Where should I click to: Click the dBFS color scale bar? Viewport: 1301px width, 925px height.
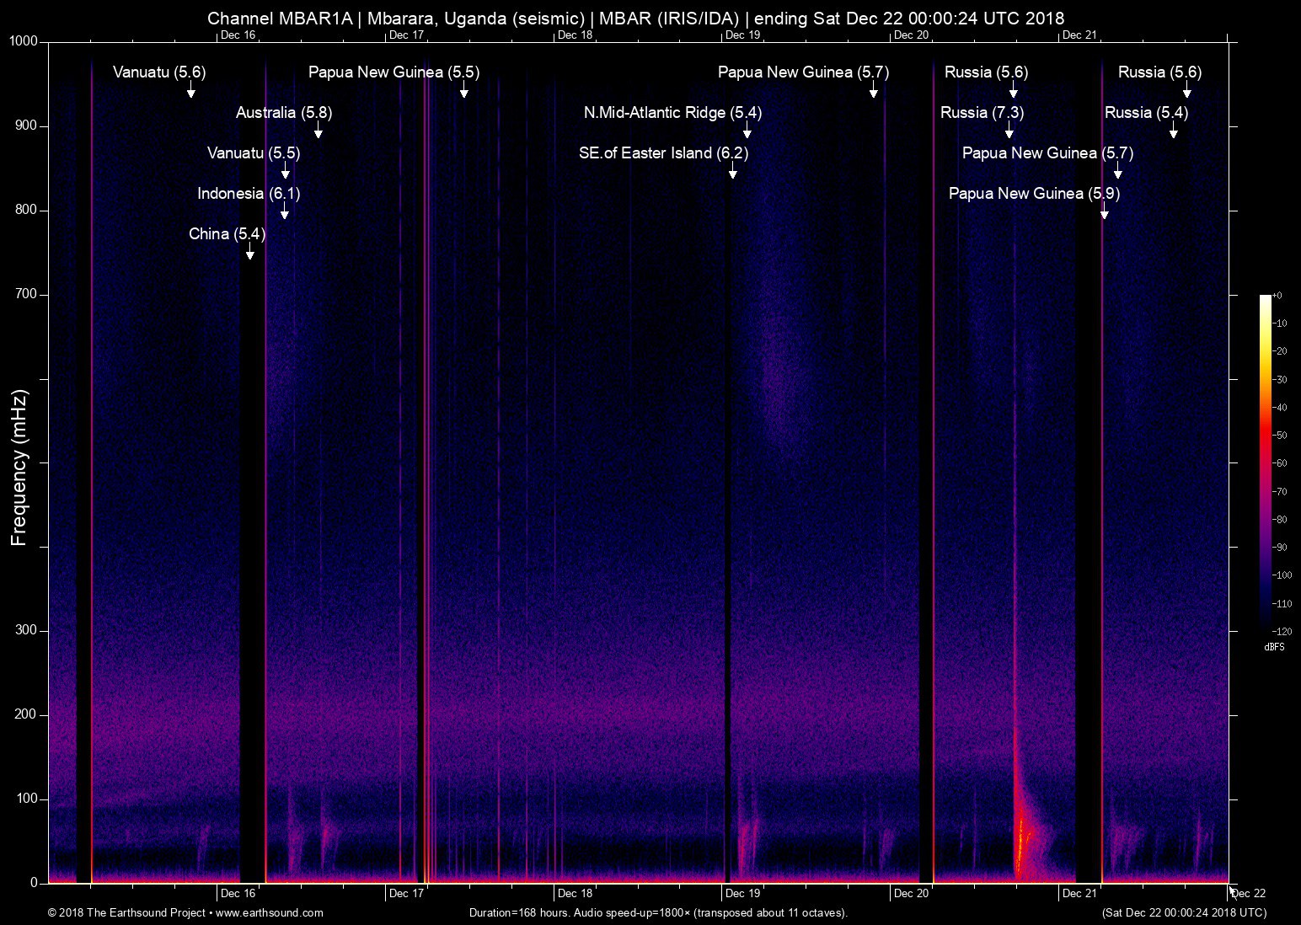[1265, 462]
